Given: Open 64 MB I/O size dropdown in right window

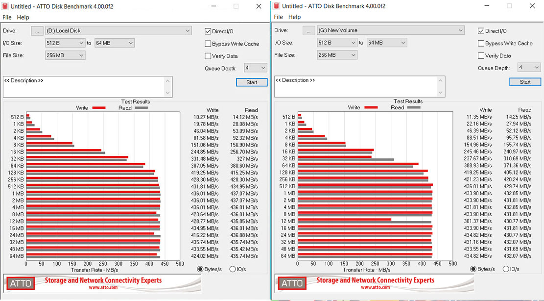Looking at the screenshot, I should (387, 43).
